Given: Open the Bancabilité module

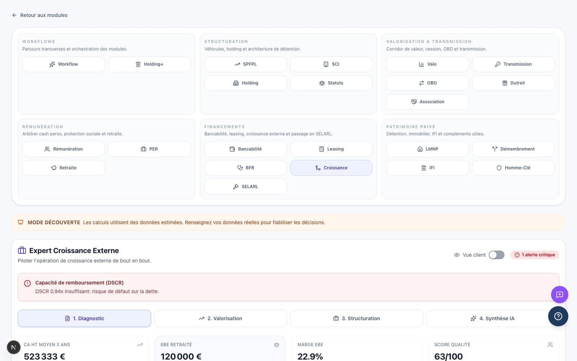Looking at the screenshot, I should (x=246, y=149).
